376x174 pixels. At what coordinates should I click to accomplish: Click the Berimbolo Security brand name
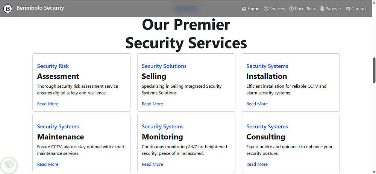pos(40,8)
